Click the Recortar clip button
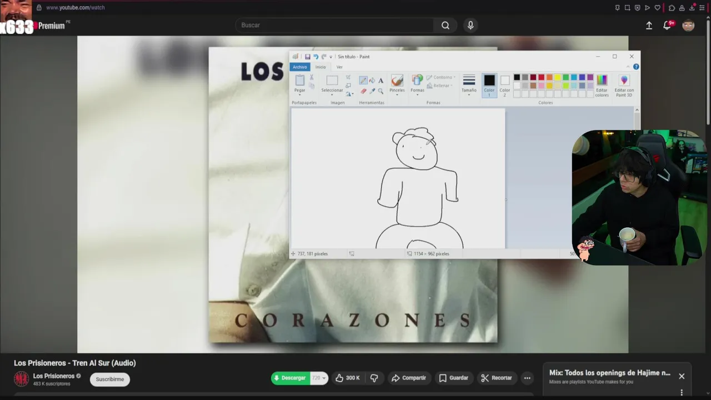The width and height of the screenshot is (711, 400). pyautogui.click(x=497, y=378)
